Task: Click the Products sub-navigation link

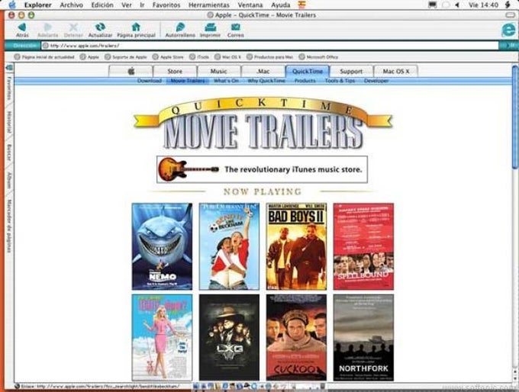Action: [305, 81]
